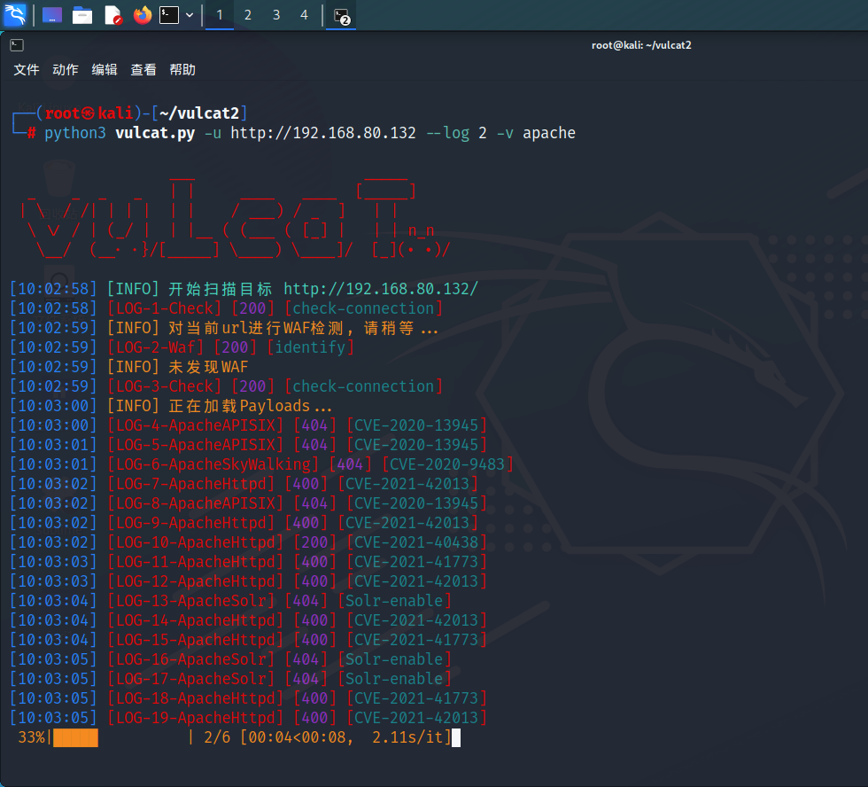This screenshot has width=868, height=787.
Task: Expand the terminal launcher dropdown arrow
Action: point(190,15)
